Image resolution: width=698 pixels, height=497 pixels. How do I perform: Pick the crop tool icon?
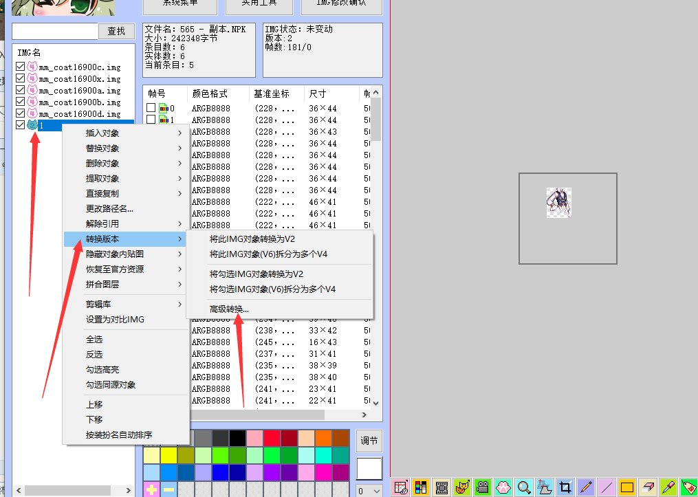(565, 487)
